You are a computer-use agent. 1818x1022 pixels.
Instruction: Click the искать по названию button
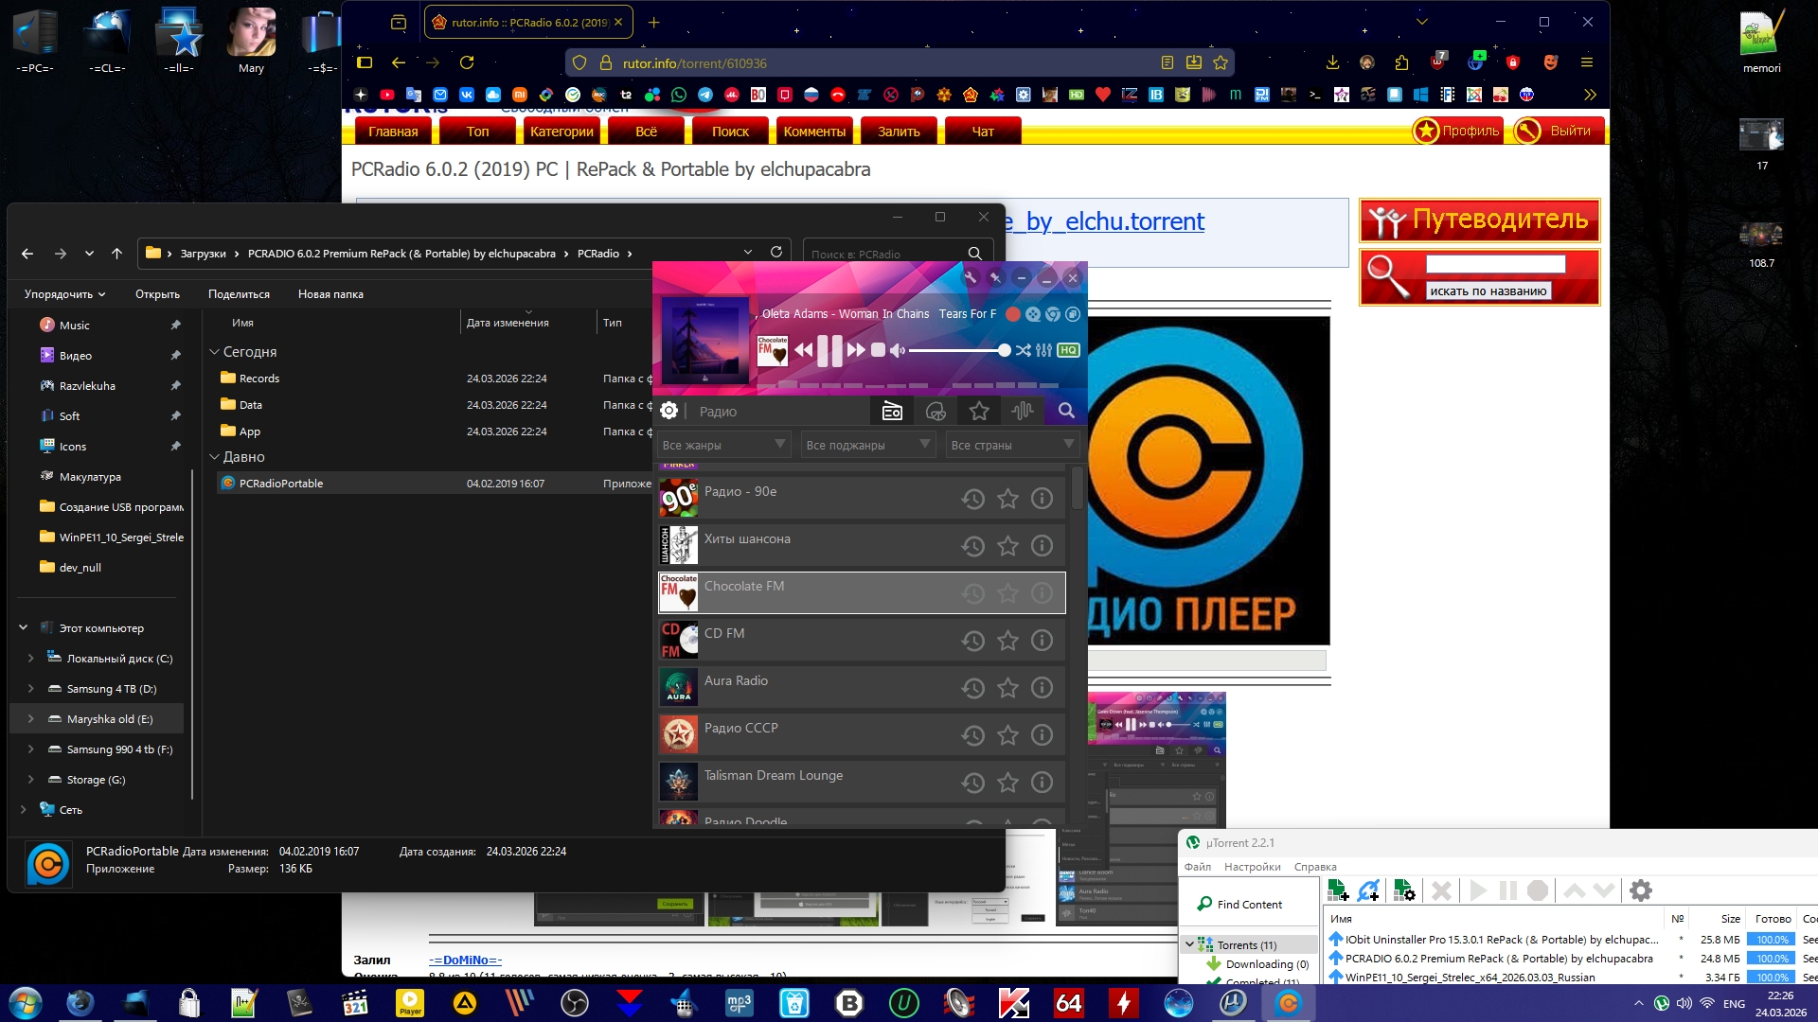point(1488,291)
